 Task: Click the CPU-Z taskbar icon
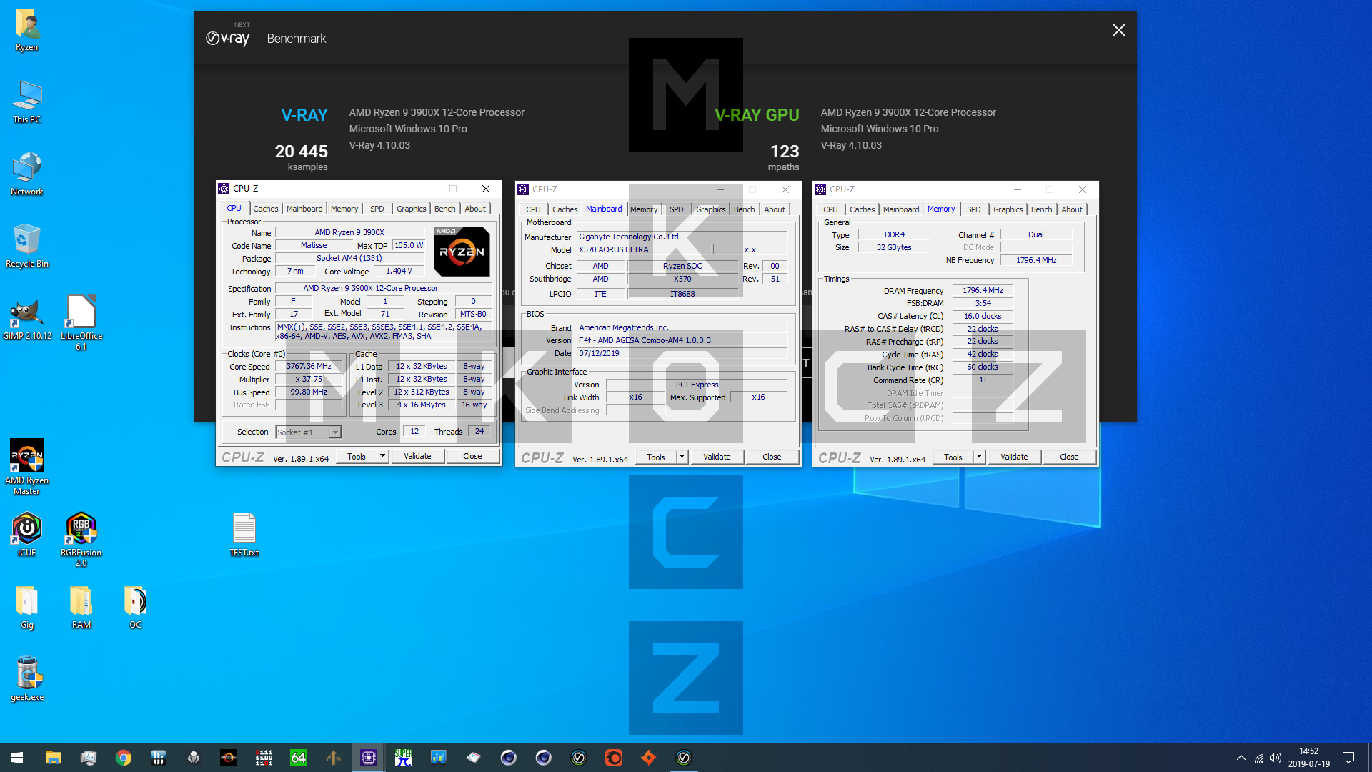(369, 758)
